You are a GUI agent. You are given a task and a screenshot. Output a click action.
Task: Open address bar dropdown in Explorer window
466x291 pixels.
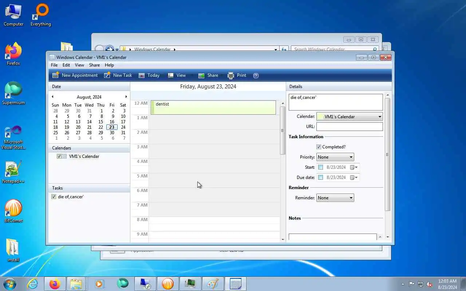coord(276,49)
